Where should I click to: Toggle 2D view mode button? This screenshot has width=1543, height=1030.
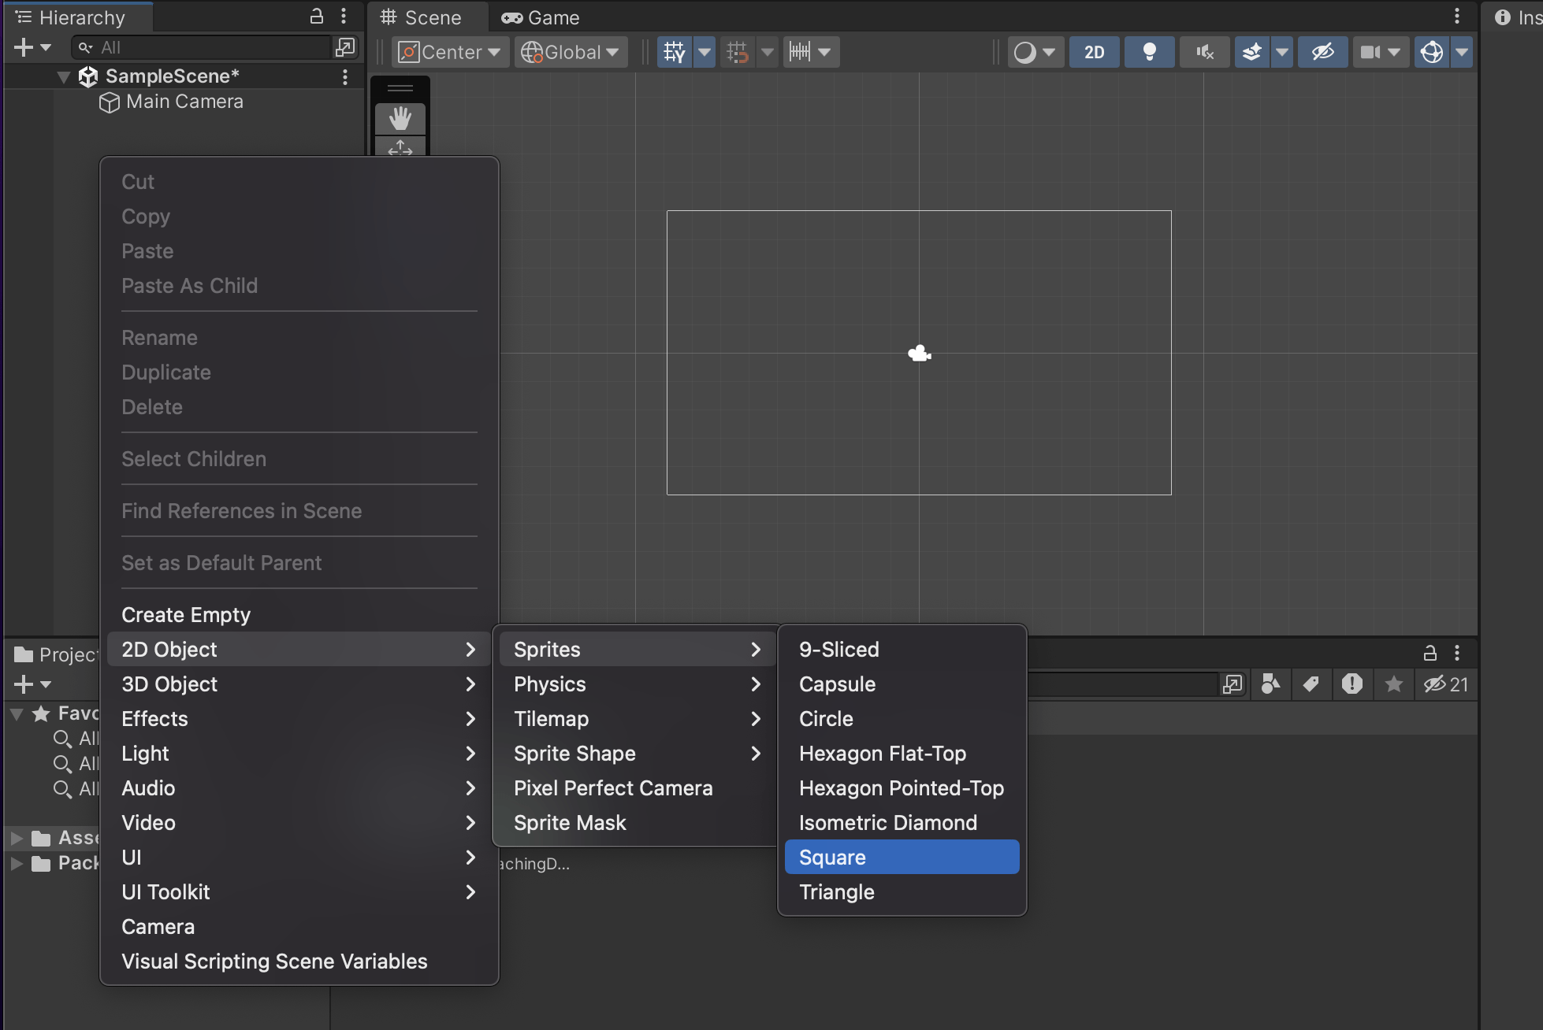coord(1094,52)
